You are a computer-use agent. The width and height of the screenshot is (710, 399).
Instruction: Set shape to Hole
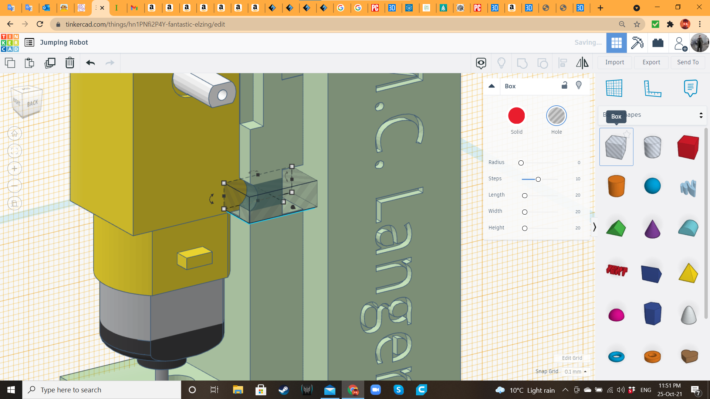coord(556,116)
